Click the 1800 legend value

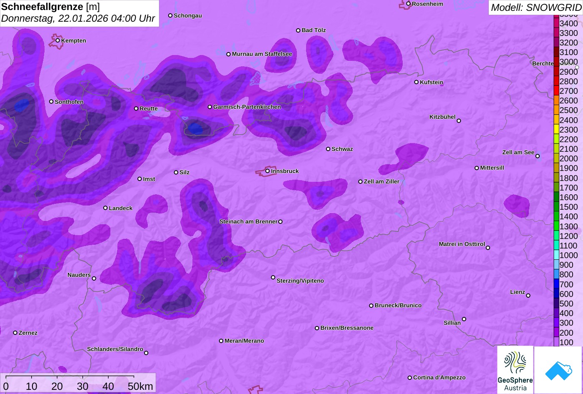(x=569, y=178)
